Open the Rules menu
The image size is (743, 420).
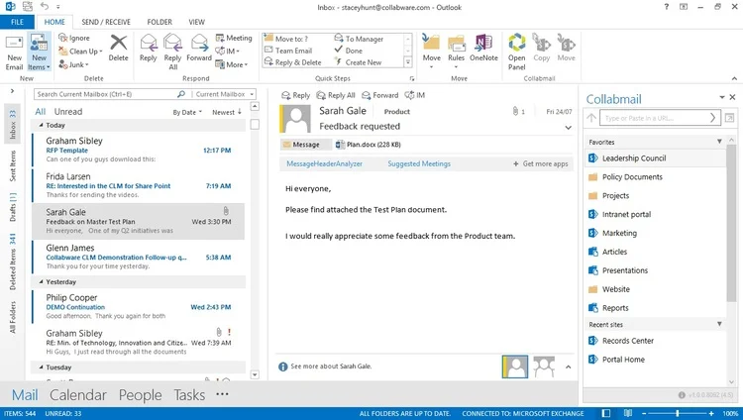pos(457,52)
